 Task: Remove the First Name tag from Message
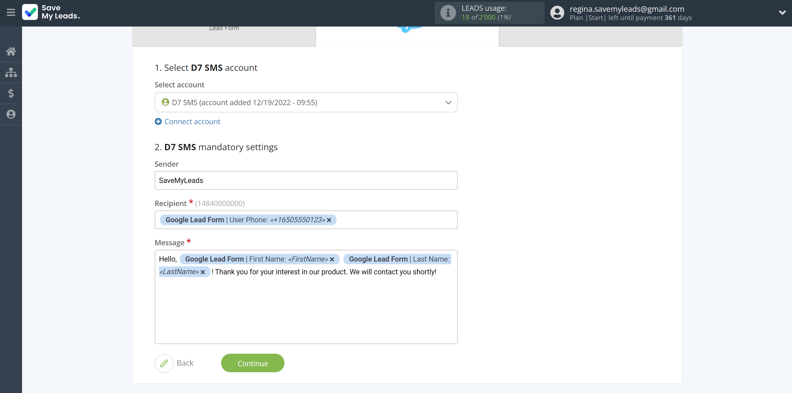coord(332,259)
